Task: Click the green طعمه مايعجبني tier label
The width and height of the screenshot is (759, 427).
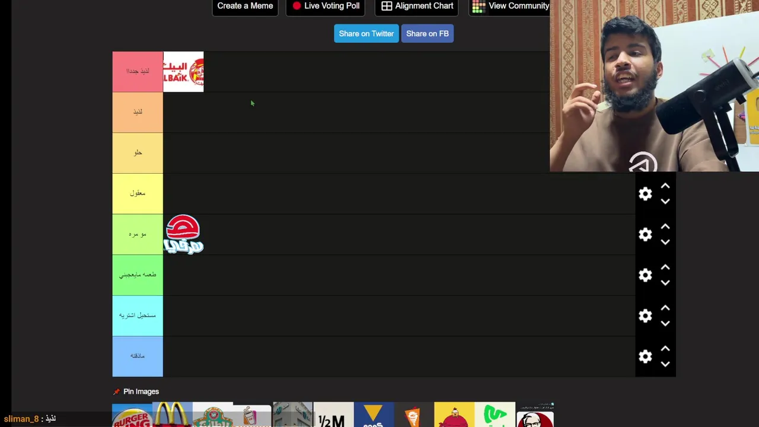Action: tap(138, 275)
